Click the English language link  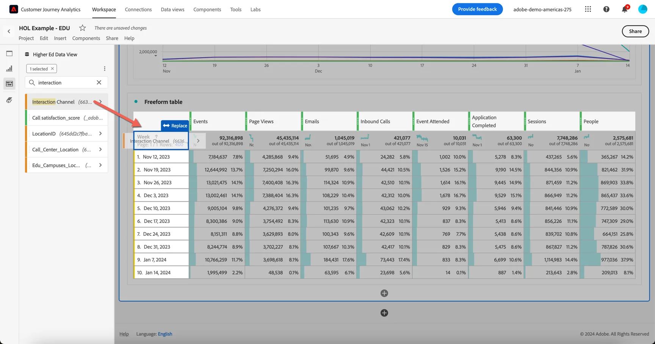(165, 334)
